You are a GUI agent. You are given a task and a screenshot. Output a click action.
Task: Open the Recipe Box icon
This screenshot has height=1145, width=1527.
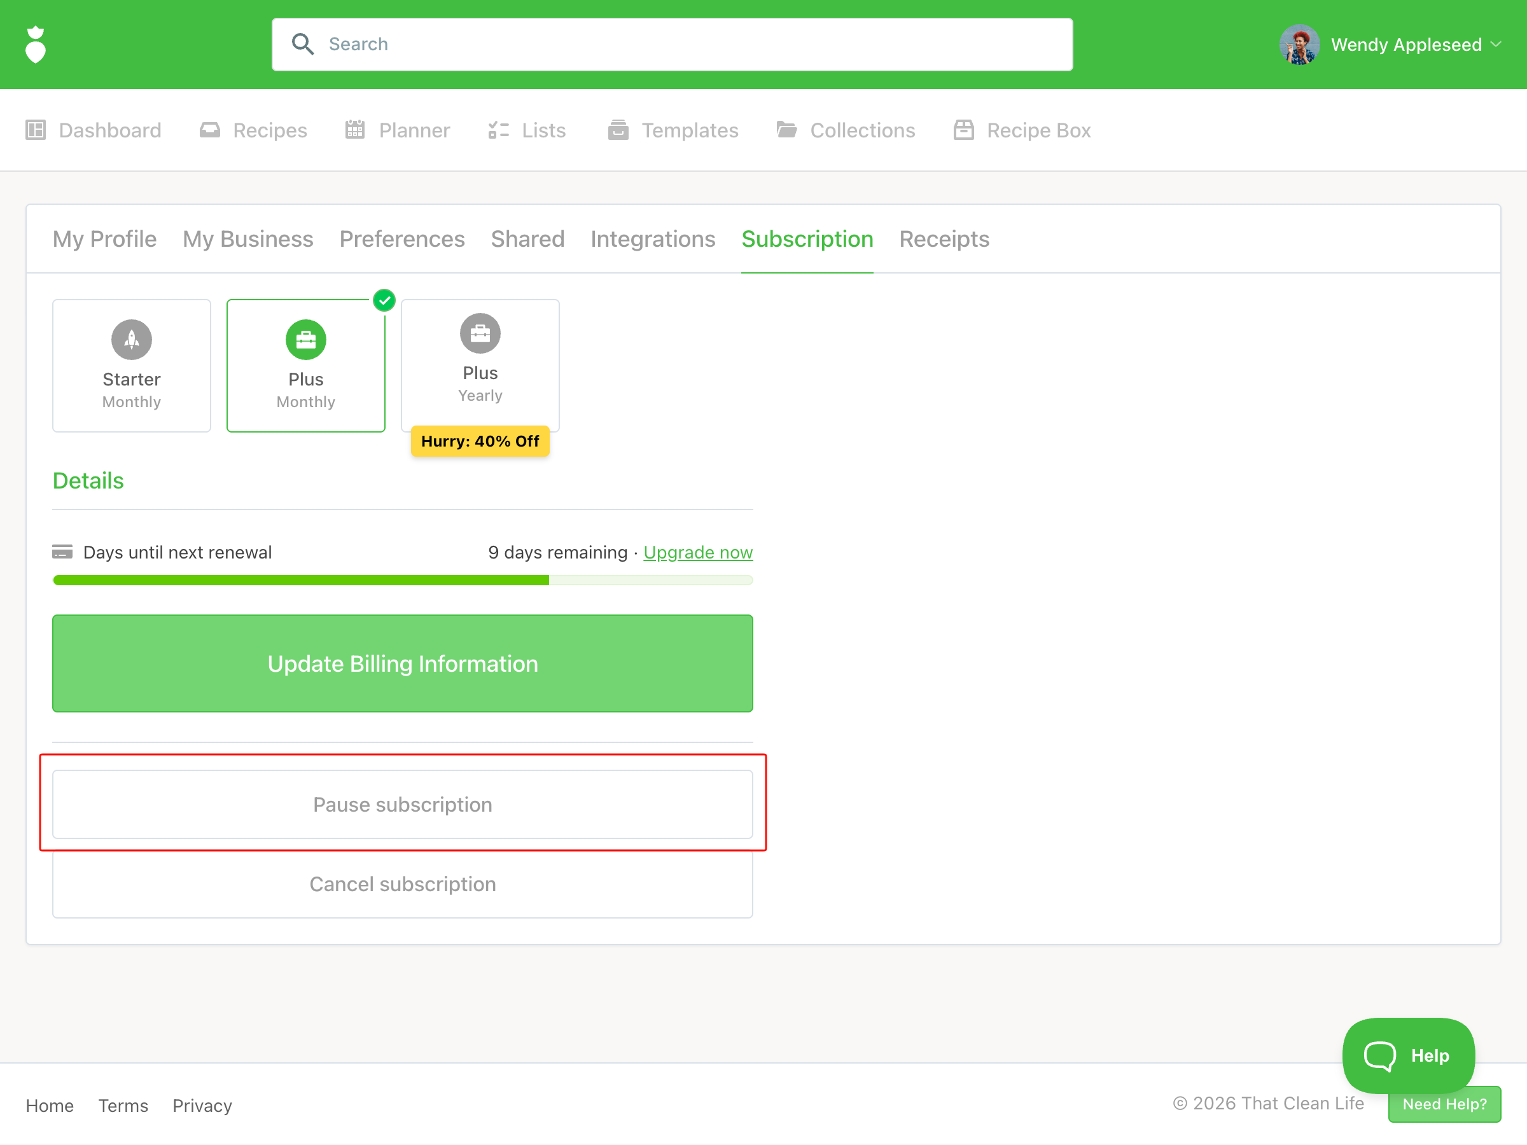pos(964,130)
